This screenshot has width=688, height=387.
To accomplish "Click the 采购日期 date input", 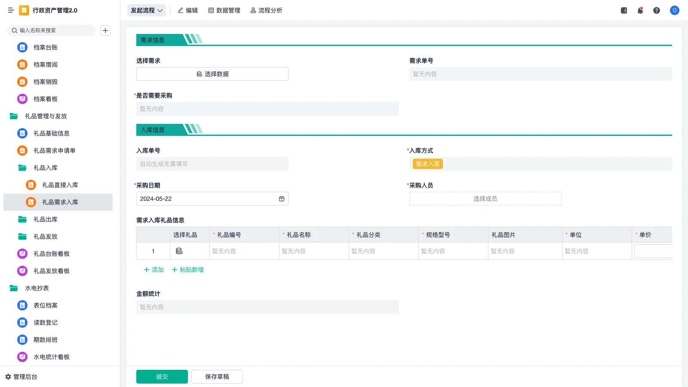I will [212, 199].
